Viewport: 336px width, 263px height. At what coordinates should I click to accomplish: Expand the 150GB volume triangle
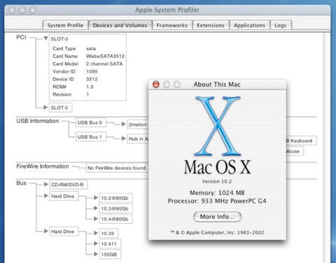96,254
